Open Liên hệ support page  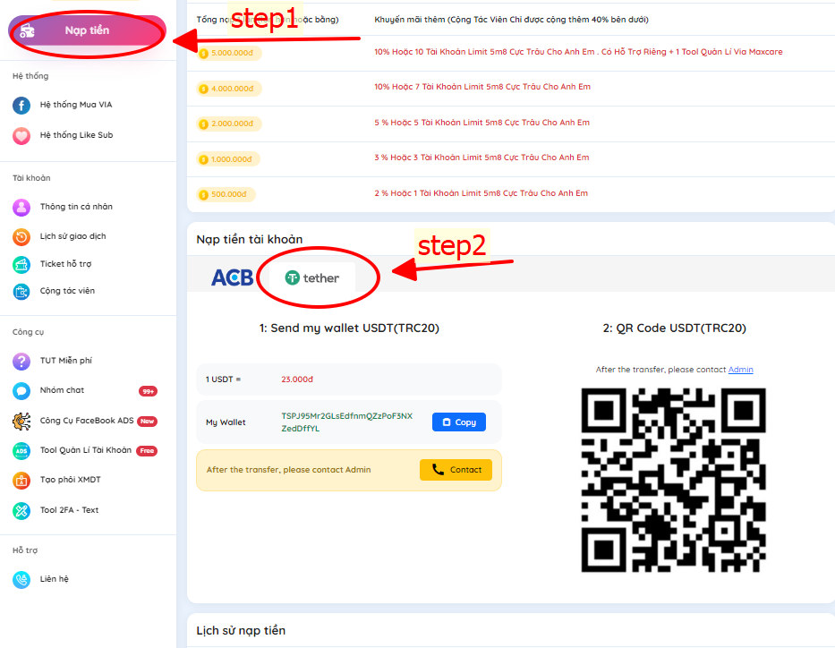pos(55,579)
